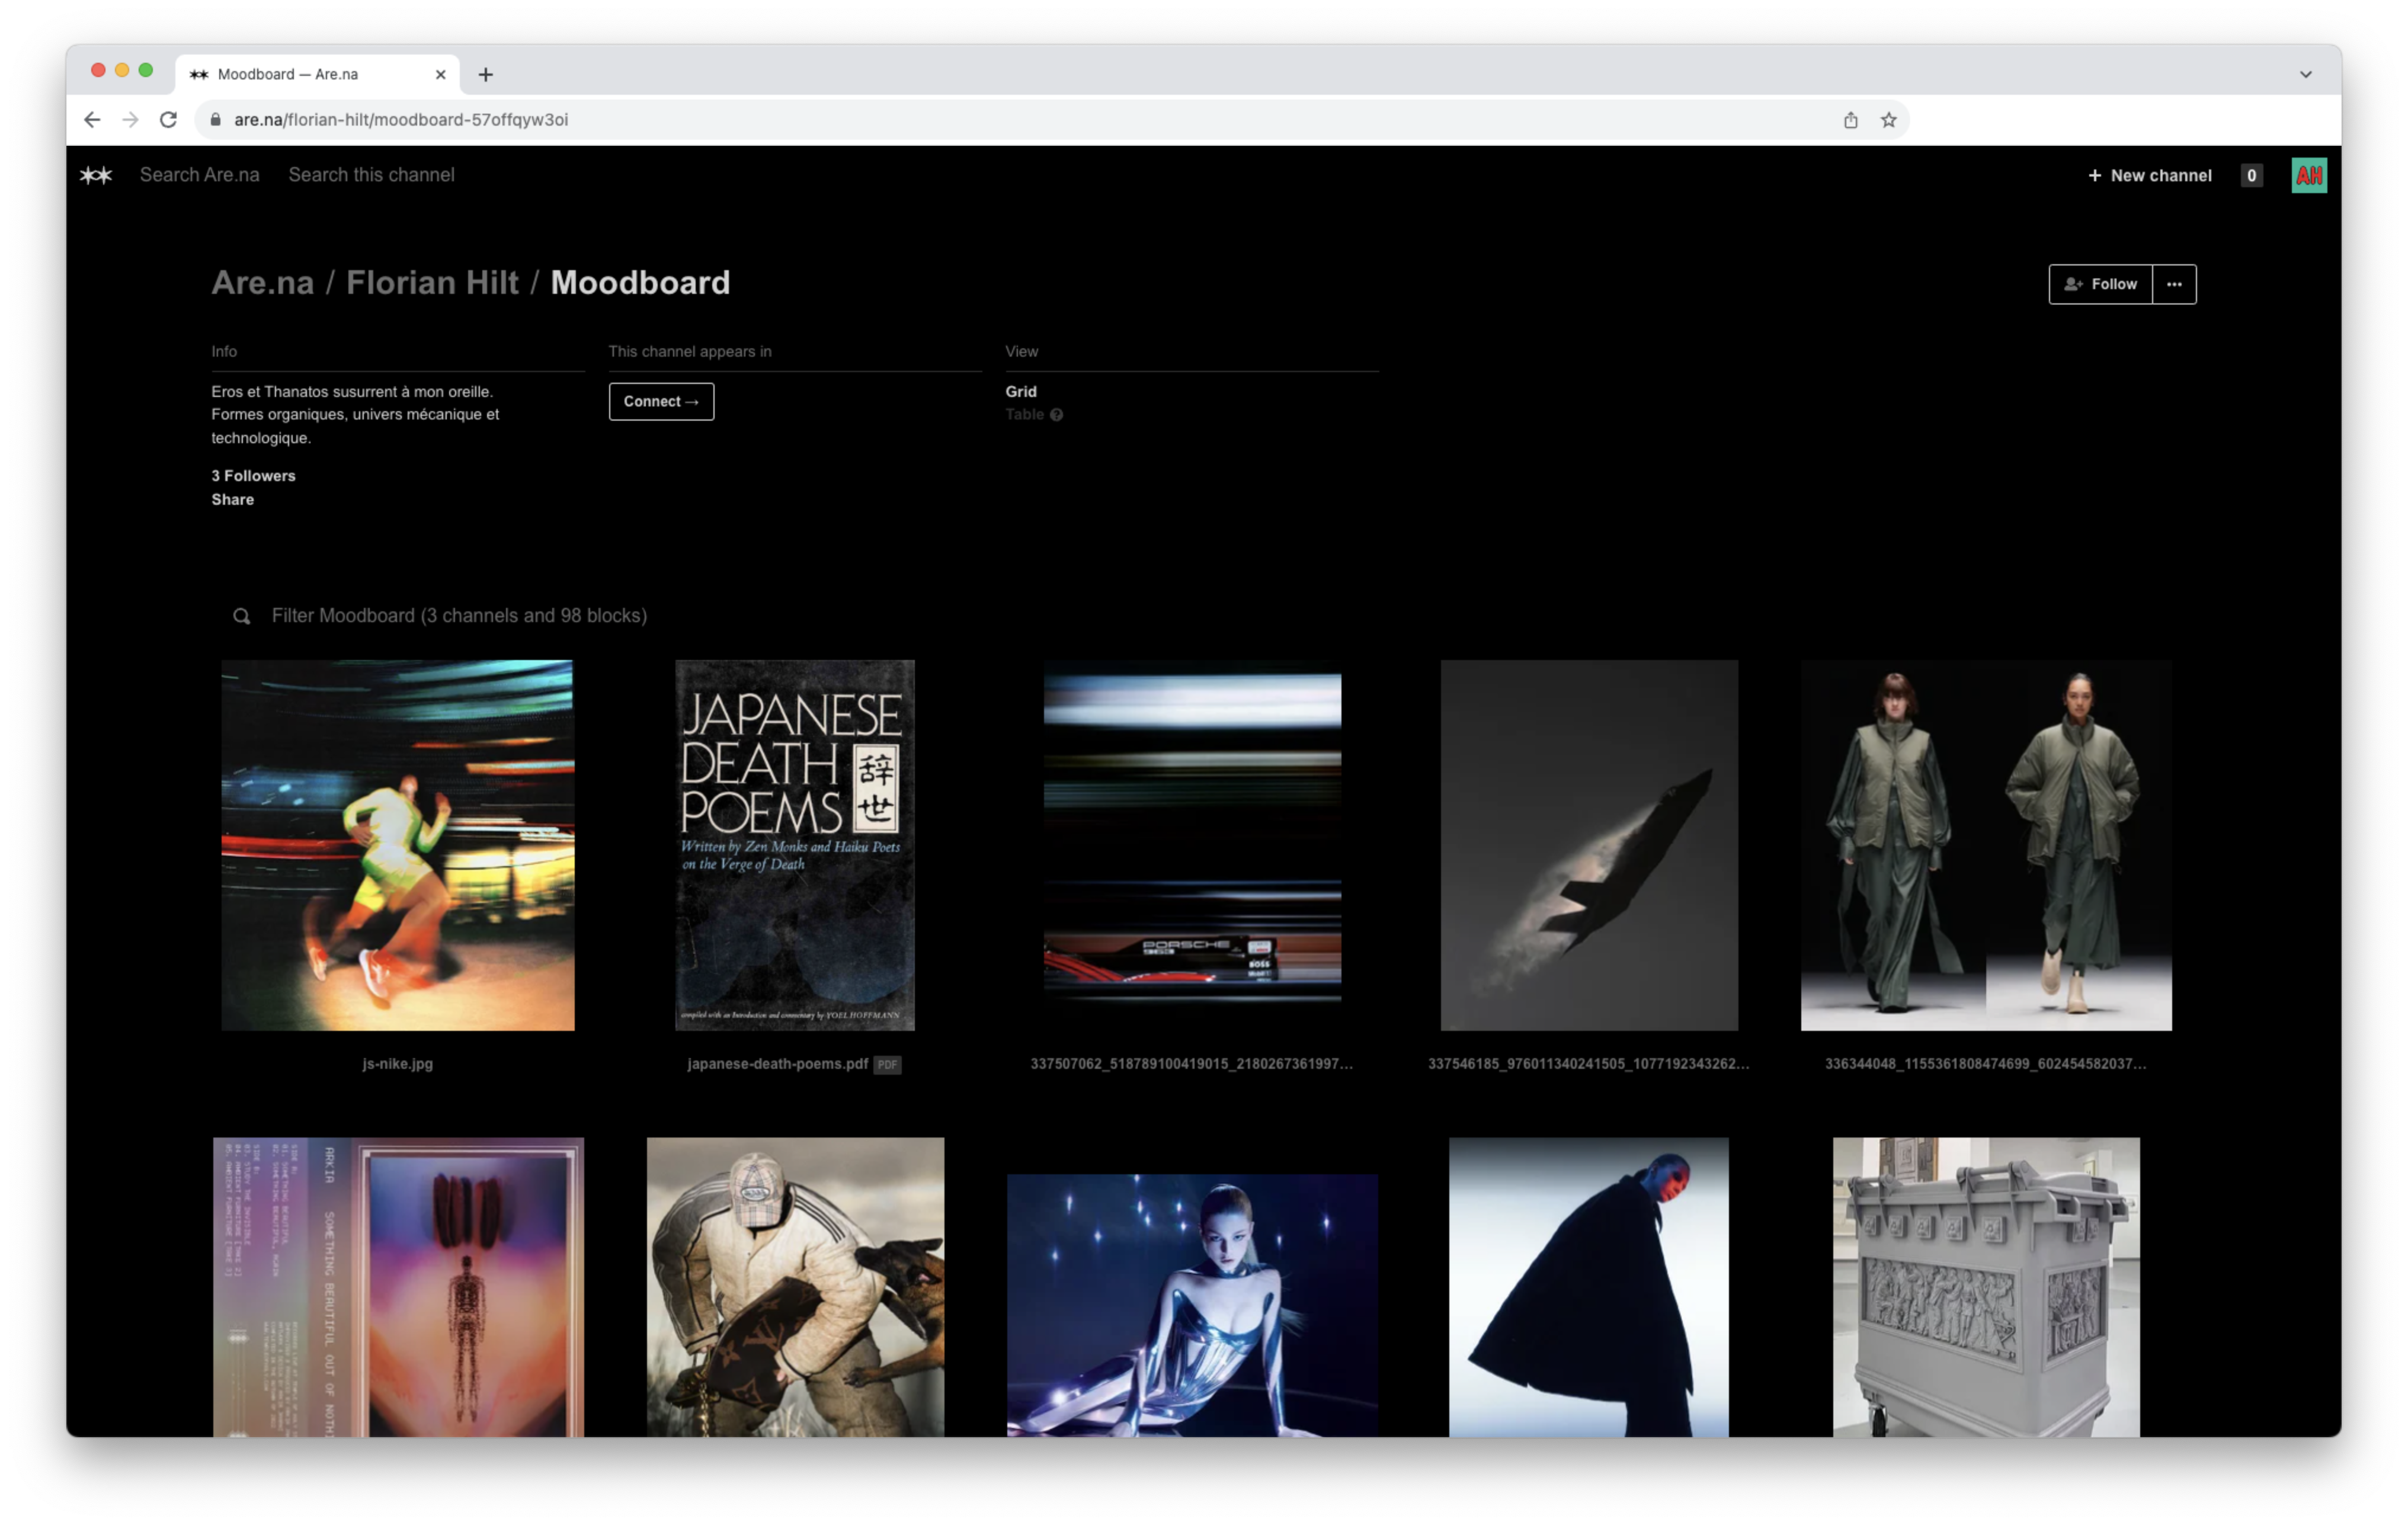
Task: Close the Moodboard tab
Action: pos(440,75)
